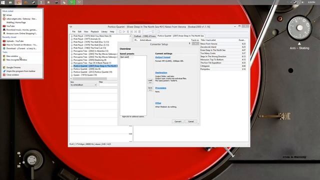The image size is (320, 180).
Task: Select the [last used] saved preset
Action: point(124,57)
